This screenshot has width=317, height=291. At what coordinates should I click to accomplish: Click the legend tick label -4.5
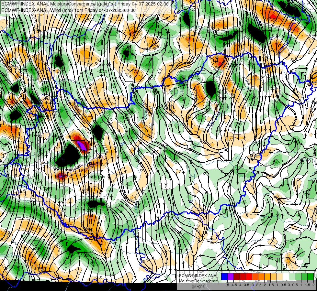233,285
